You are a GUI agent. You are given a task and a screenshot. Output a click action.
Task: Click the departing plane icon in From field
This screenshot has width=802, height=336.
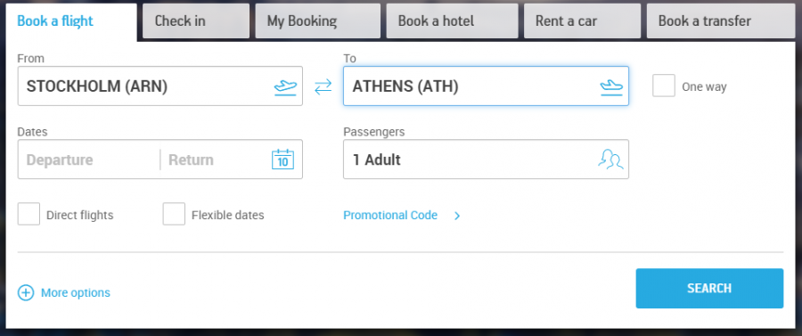point(285,87)
